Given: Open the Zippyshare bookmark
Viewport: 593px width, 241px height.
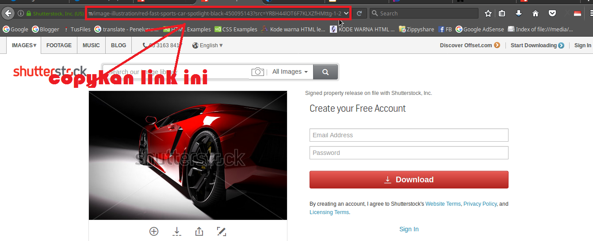Looking at the screenshot, I should [417, 29].
